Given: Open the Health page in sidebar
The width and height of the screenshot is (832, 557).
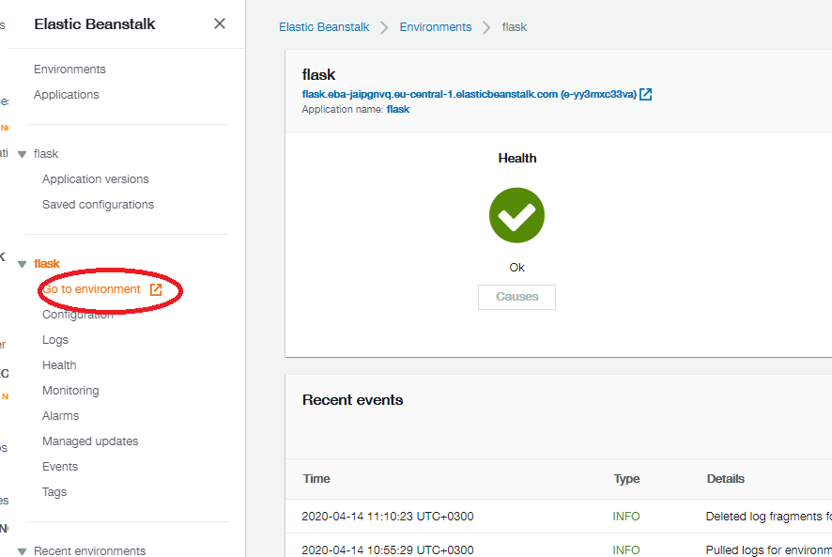Looking at the screenshot, I should point(59,365).
